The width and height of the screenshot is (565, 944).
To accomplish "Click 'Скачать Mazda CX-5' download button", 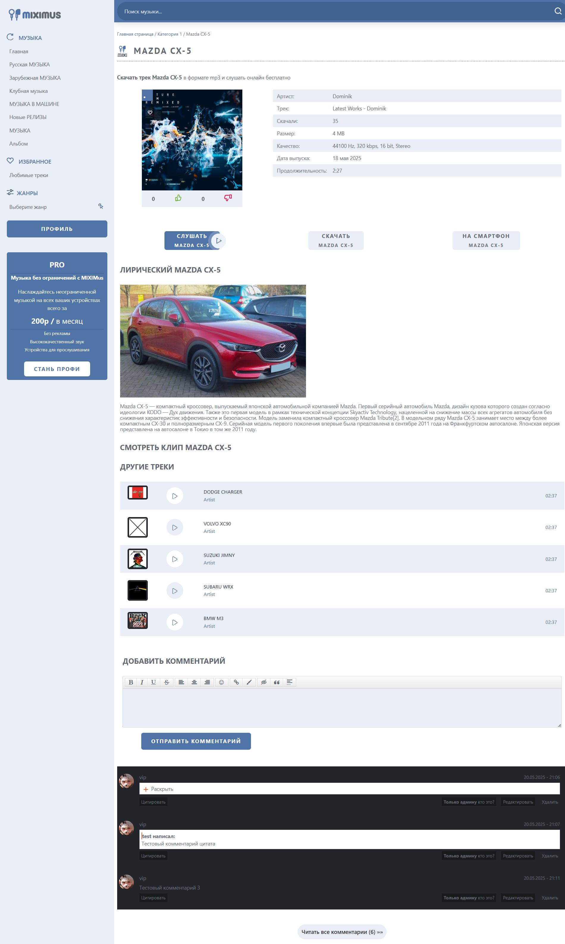I will (335, 240).
